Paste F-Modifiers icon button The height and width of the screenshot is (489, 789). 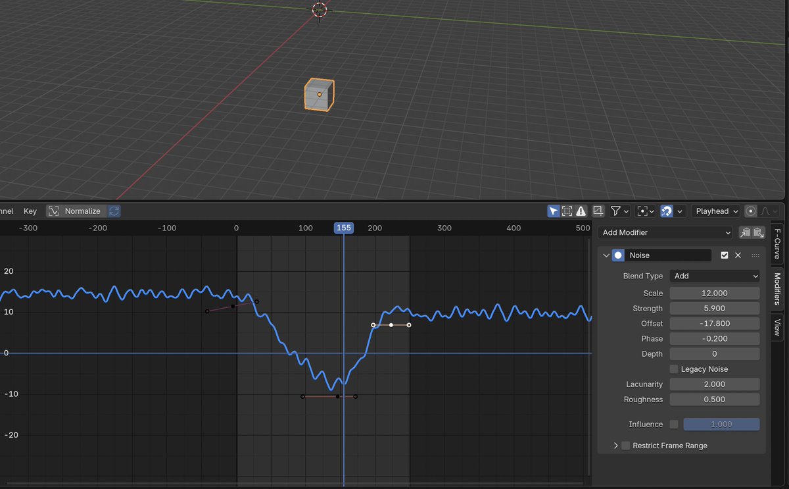tap(759, 232)
